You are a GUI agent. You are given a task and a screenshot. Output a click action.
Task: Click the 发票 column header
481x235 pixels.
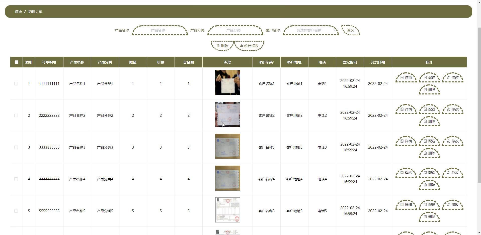227,62
